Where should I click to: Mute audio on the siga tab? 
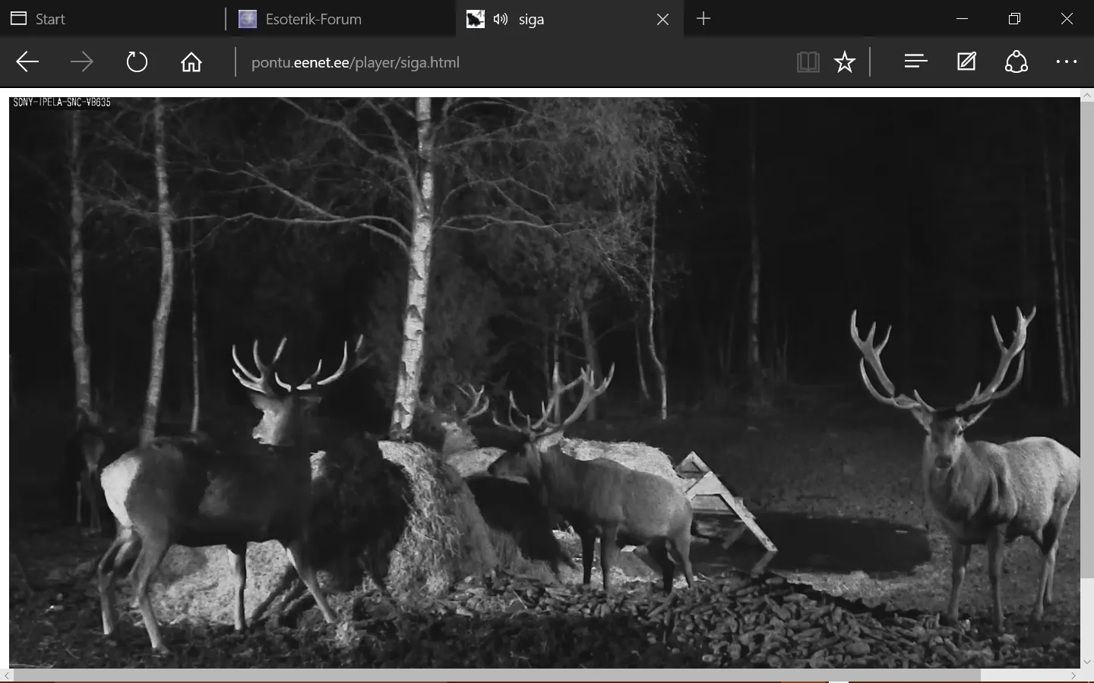500,19
